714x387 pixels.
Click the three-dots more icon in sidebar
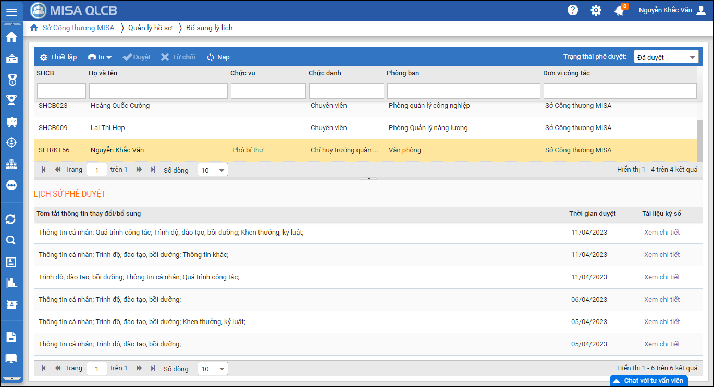tap(11, 185)
